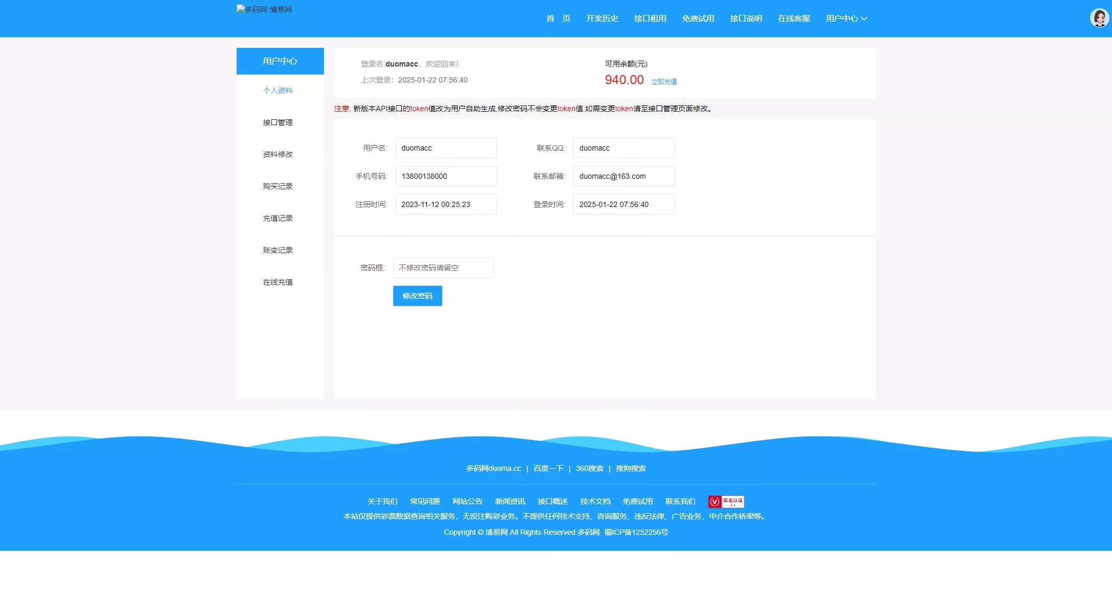
Task: Open 在线客服 customer service page
Action: click(793, 18)
